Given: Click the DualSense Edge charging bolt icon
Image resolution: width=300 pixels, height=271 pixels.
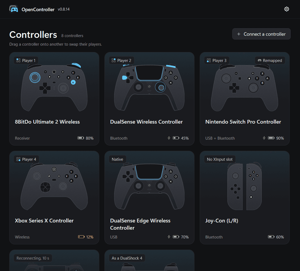Looking at the screenshot, I should 169,237.
